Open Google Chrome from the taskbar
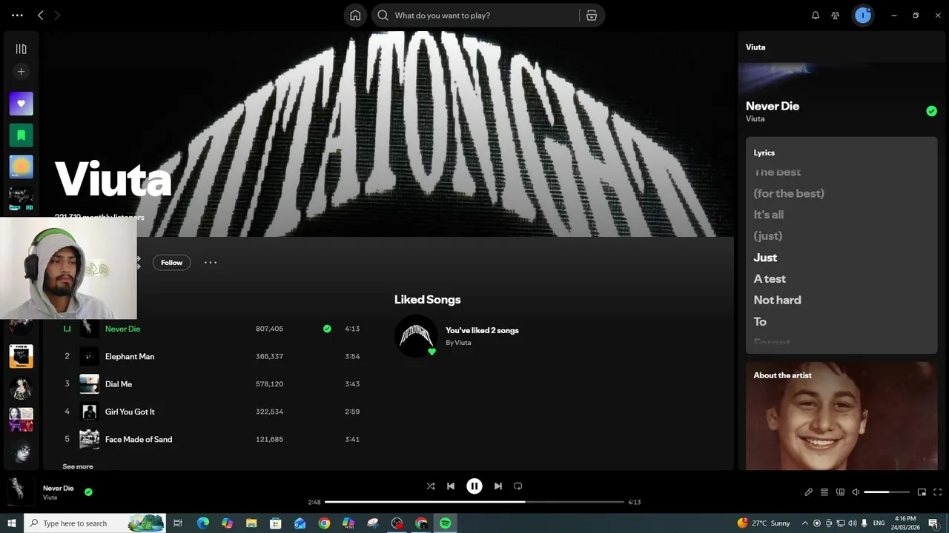 [324, 523]
